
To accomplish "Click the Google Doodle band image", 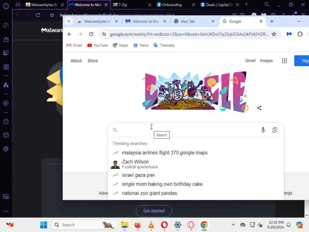I will 195,92.
